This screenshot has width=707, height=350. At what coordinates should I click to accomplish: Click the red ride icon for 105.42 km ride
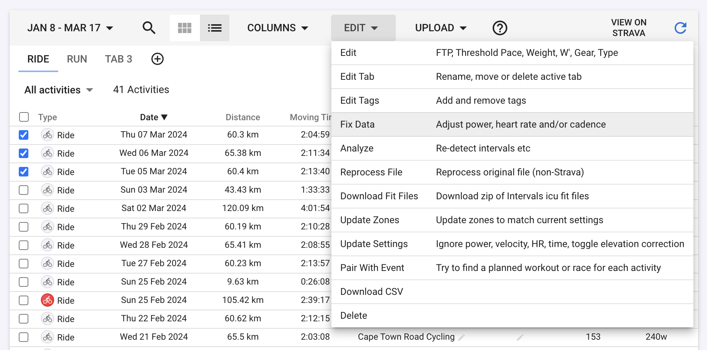point(48,300)
